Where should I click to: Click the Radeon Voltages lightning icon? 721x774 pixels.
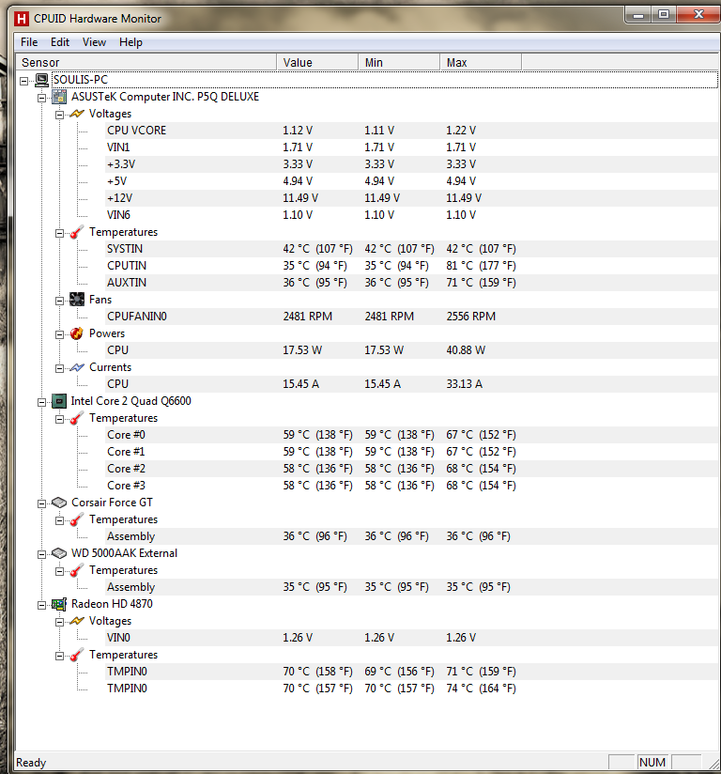point(77,622)
